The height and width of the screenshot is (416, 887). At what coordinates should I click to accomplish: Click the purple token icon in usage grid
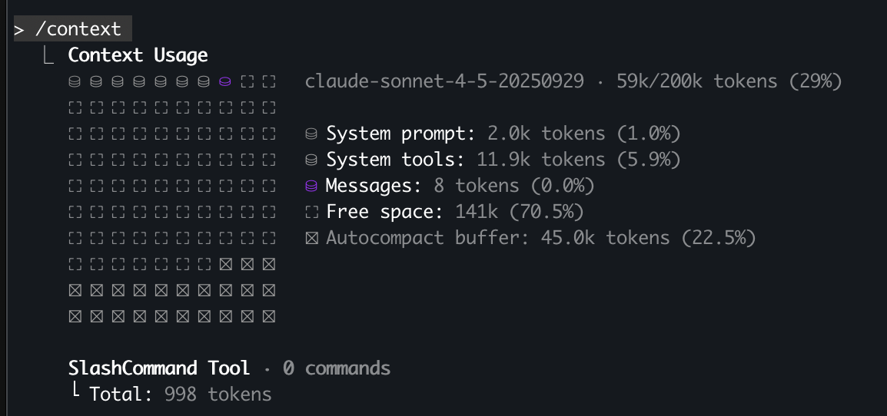point(225,81)
